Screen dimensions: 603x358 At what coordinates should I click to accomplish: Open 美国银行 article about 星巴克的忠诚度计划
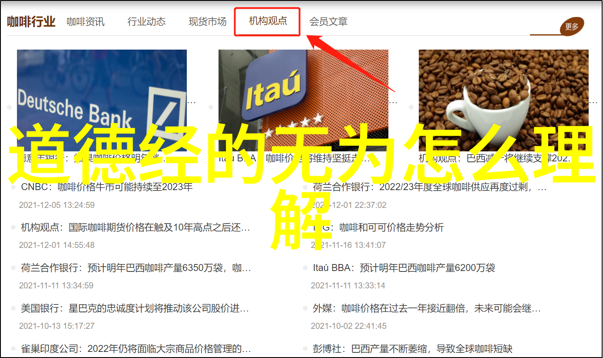point(136,308)
